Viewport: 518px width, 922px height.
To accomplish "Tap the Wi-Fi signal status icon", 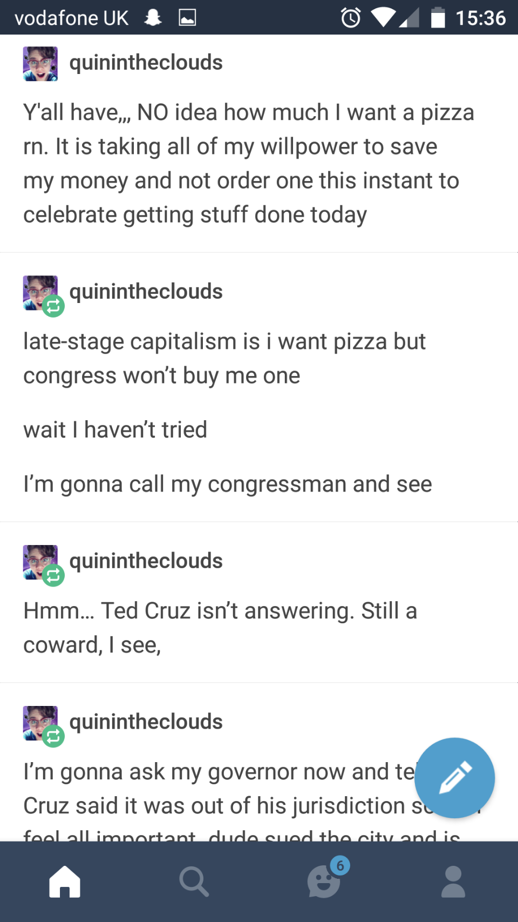I will point(383,17).
